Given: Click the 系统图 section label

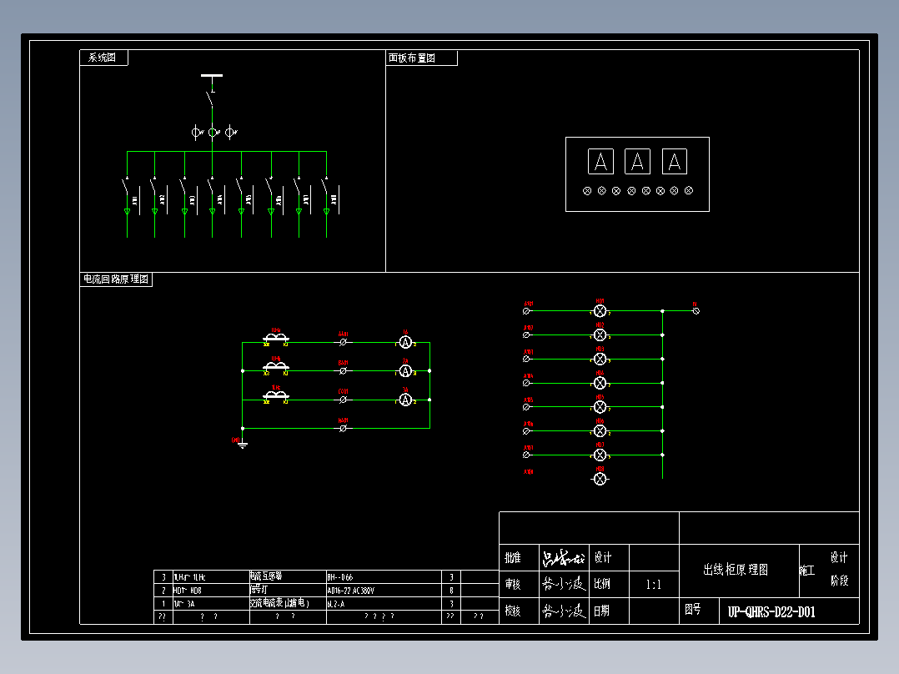Looking at the screenshot, I should 102,58.
